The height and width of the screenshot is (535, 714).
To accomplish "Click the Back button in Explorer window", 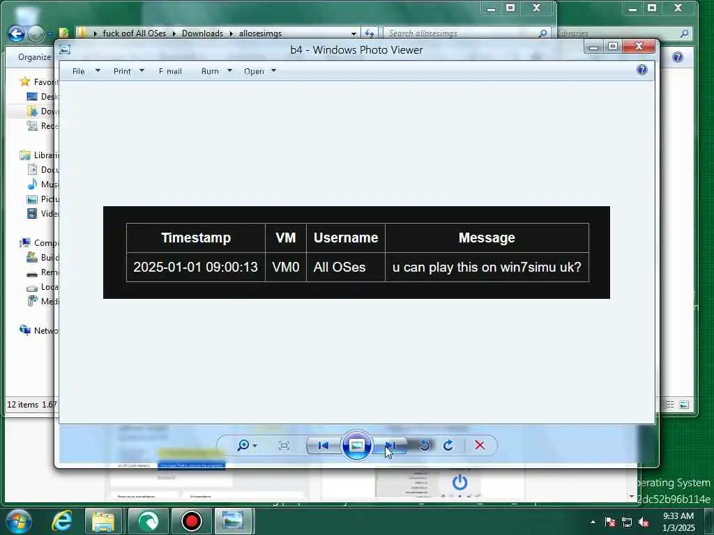I will 17,33.
